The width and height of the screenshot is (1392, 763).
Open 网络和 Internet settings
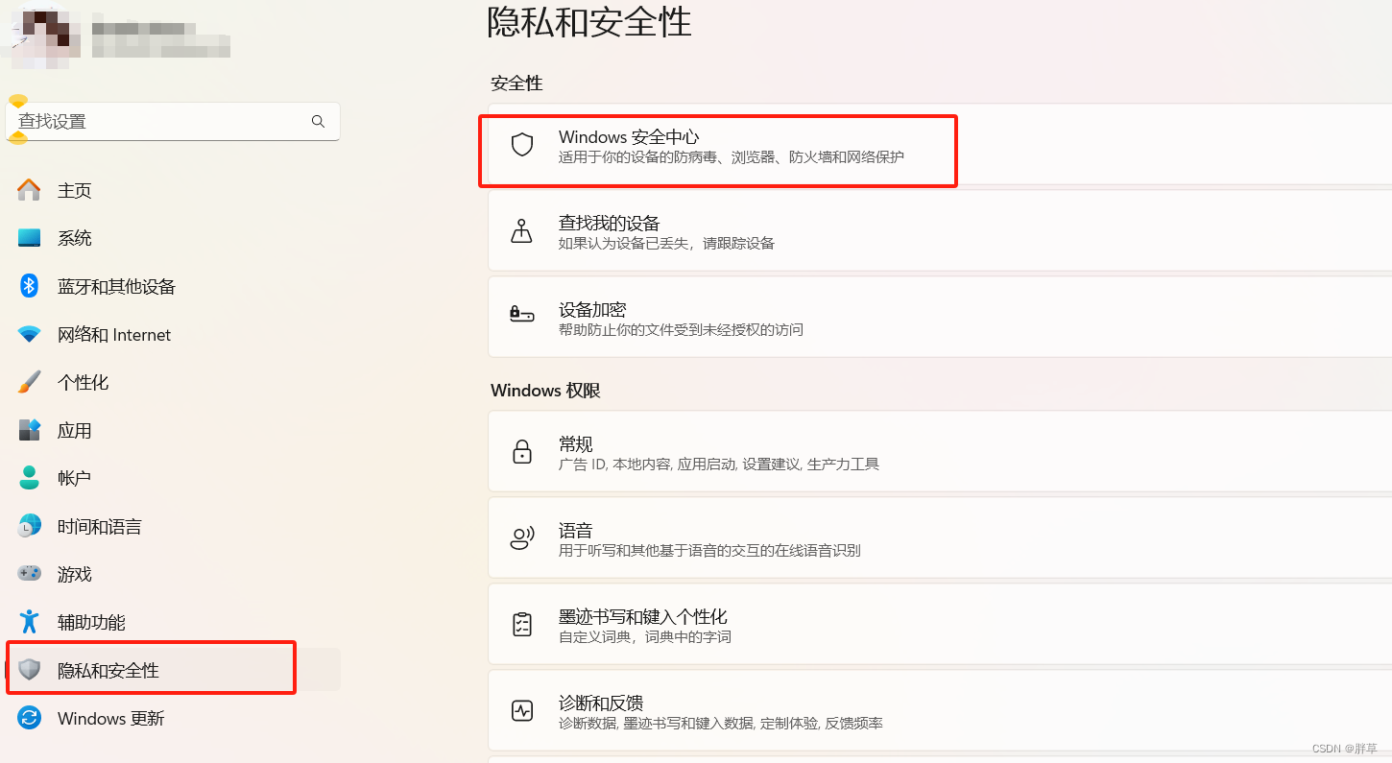point(173,334)
